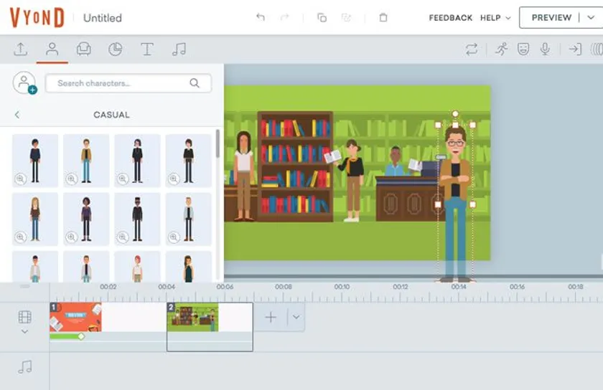Open the Charts library (pie icon)

[x=115, y=49]
